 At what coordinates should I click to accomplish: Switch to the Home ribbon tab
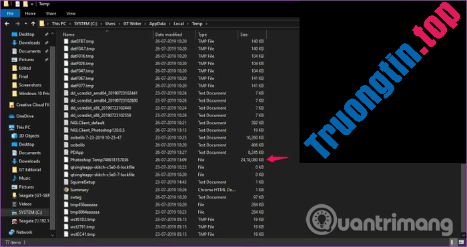click(31, 13)
